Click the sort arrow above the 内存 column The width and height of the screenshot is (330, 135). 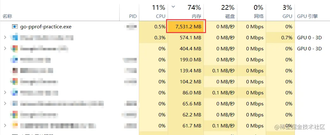tap(173, 6)
